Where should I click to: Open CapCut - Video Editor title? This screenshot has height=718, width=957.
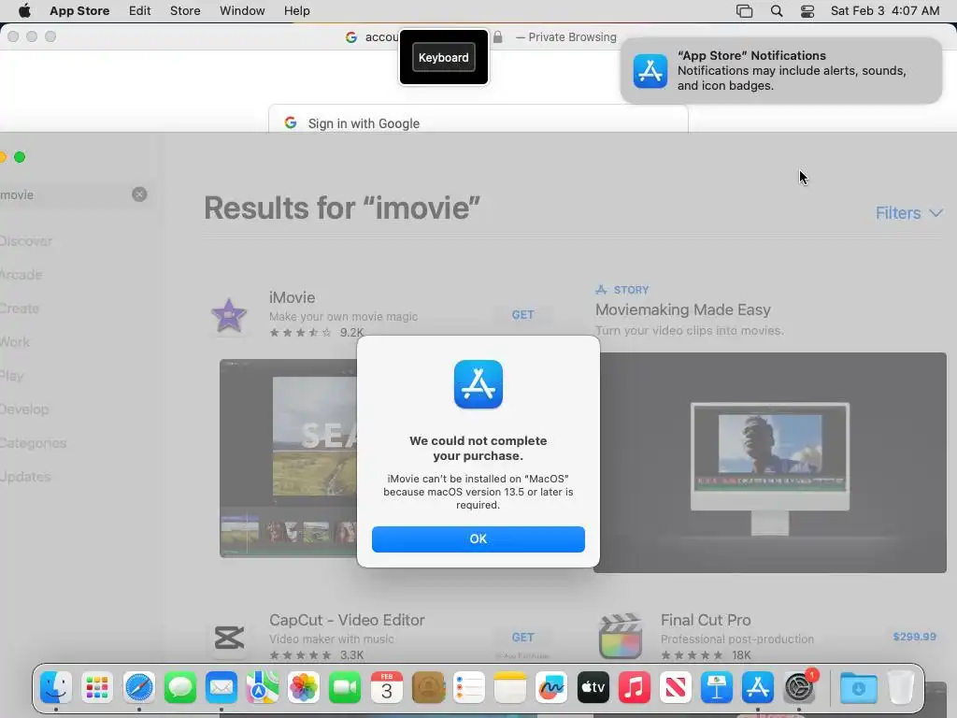[347, 620]
